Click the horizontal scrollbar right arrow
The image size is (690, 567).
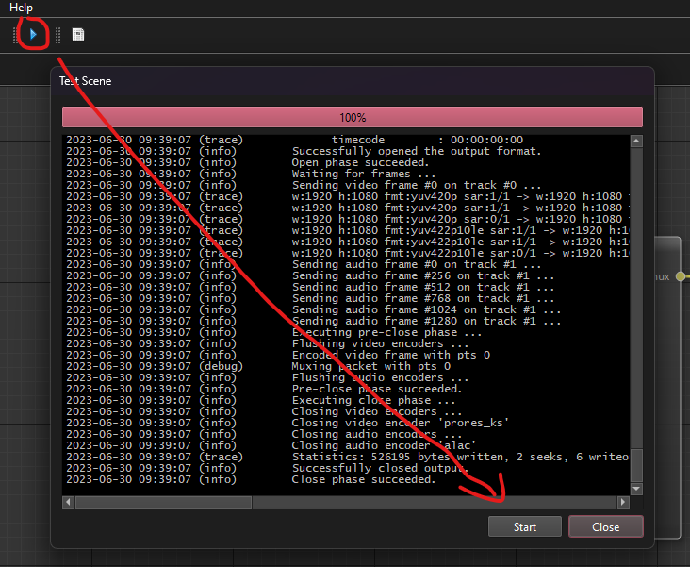tap(623, 502)
